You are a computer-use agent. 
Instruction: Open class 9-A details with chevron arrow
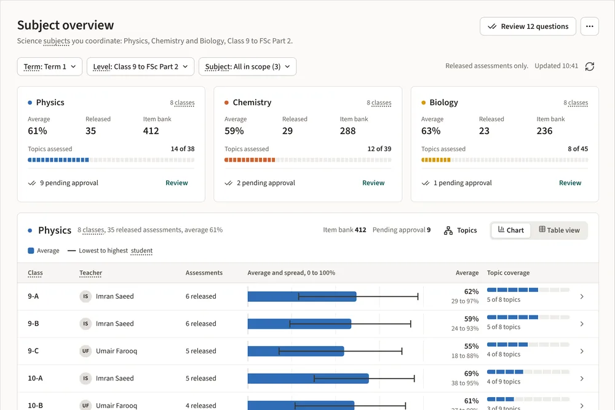click(582, 297)
